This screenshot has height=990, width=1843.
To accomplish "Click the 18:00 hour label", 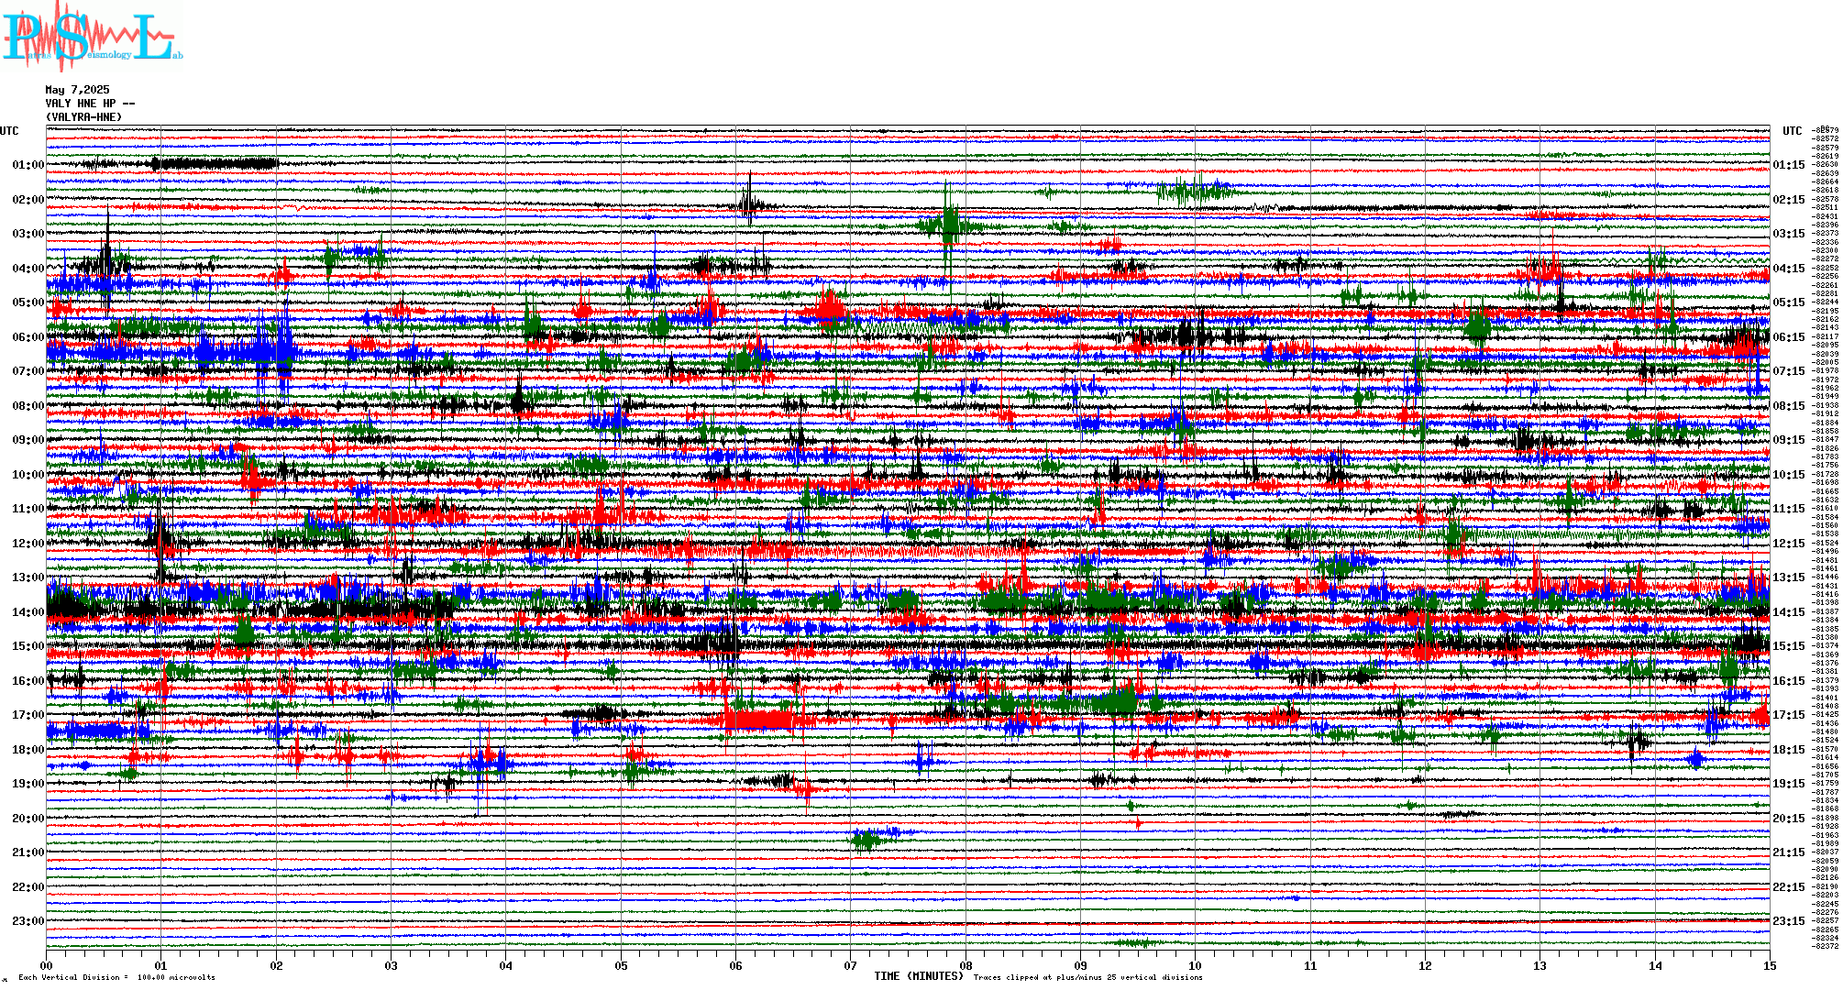I will click(x=28, y=750).
